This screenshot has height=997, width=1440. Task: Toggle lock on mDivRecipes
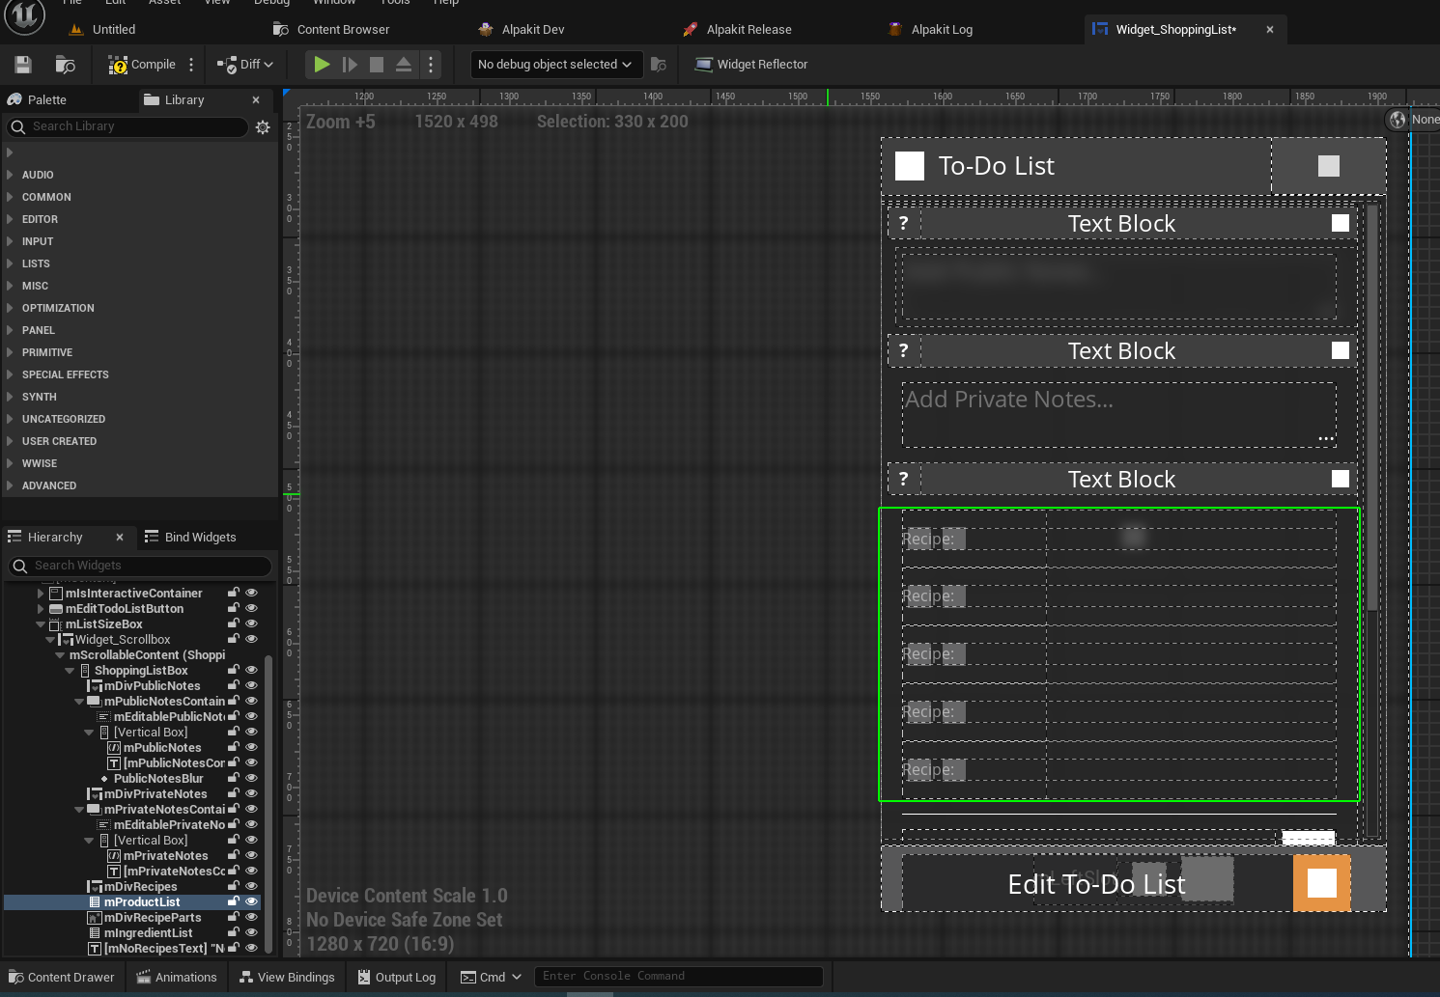tap(234, 887)
